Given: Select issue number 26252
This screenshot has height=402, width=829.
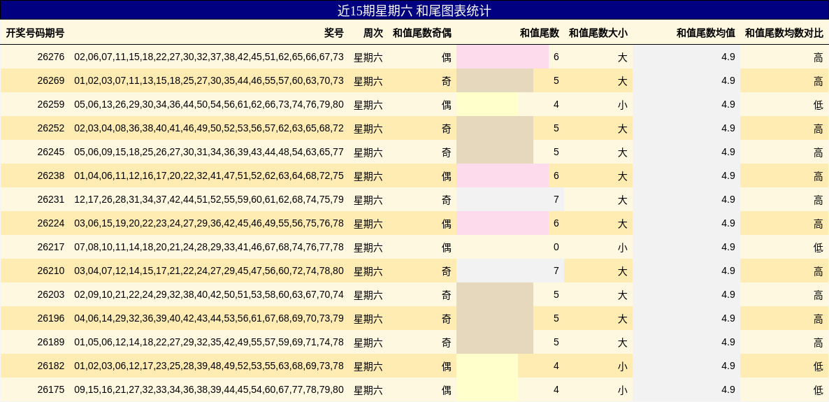Looking at the screenshot, I should [51, 129].
